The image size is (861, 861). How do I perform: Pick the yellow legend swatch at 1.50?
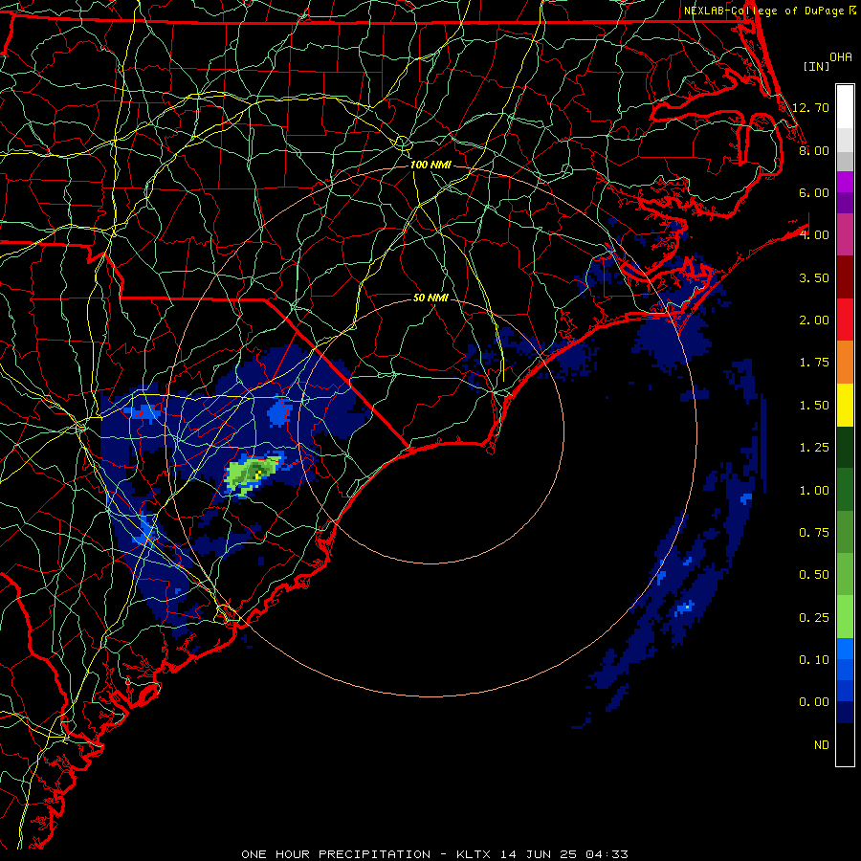pyautogui.click(x=845, y=405)
